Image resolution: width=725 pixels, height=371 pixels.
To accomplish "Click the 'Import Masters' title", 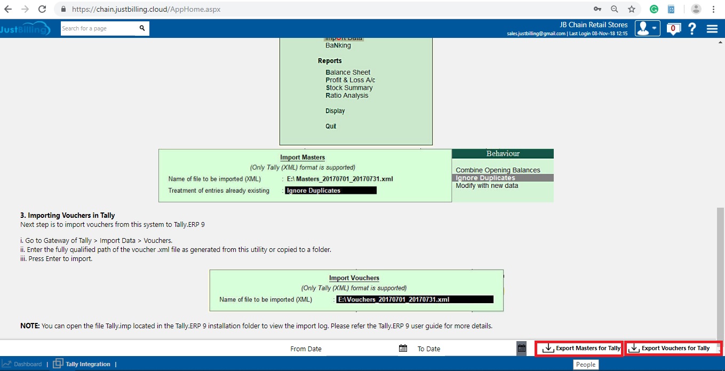I will 302,157.
